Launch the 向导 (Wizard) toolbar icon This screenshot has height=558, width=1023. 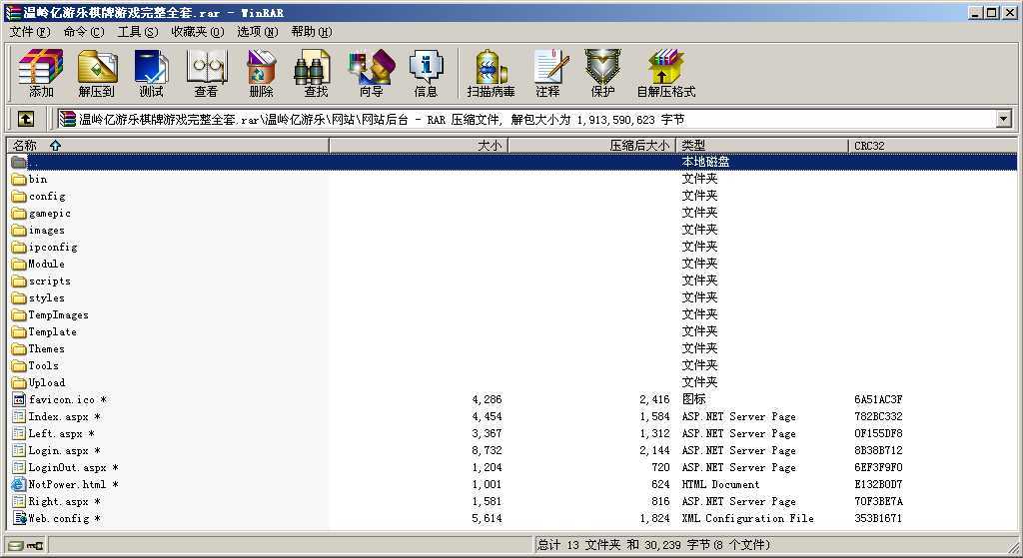371,74
